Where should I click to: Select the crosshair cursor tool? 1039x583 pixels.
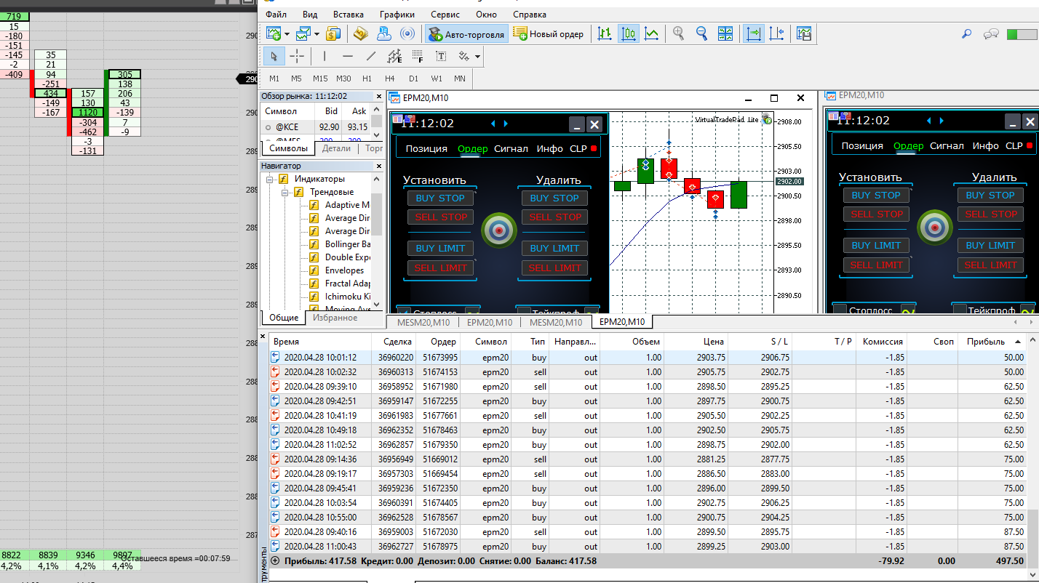(x=297, y=56)
